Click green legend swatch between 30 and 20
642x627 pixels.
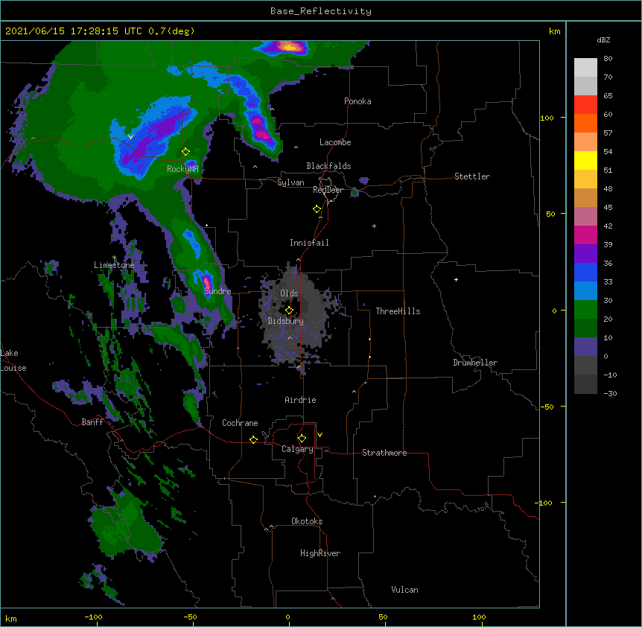585,310
